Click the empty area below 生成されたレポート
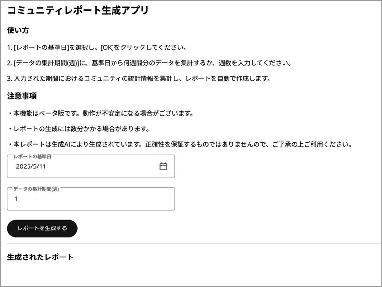382x287 pixels. pyautogui.click(x=191, y=274)
